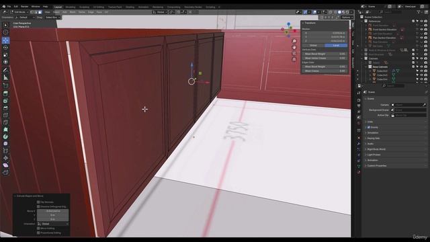Expand the Units panel

click(370, 122)
